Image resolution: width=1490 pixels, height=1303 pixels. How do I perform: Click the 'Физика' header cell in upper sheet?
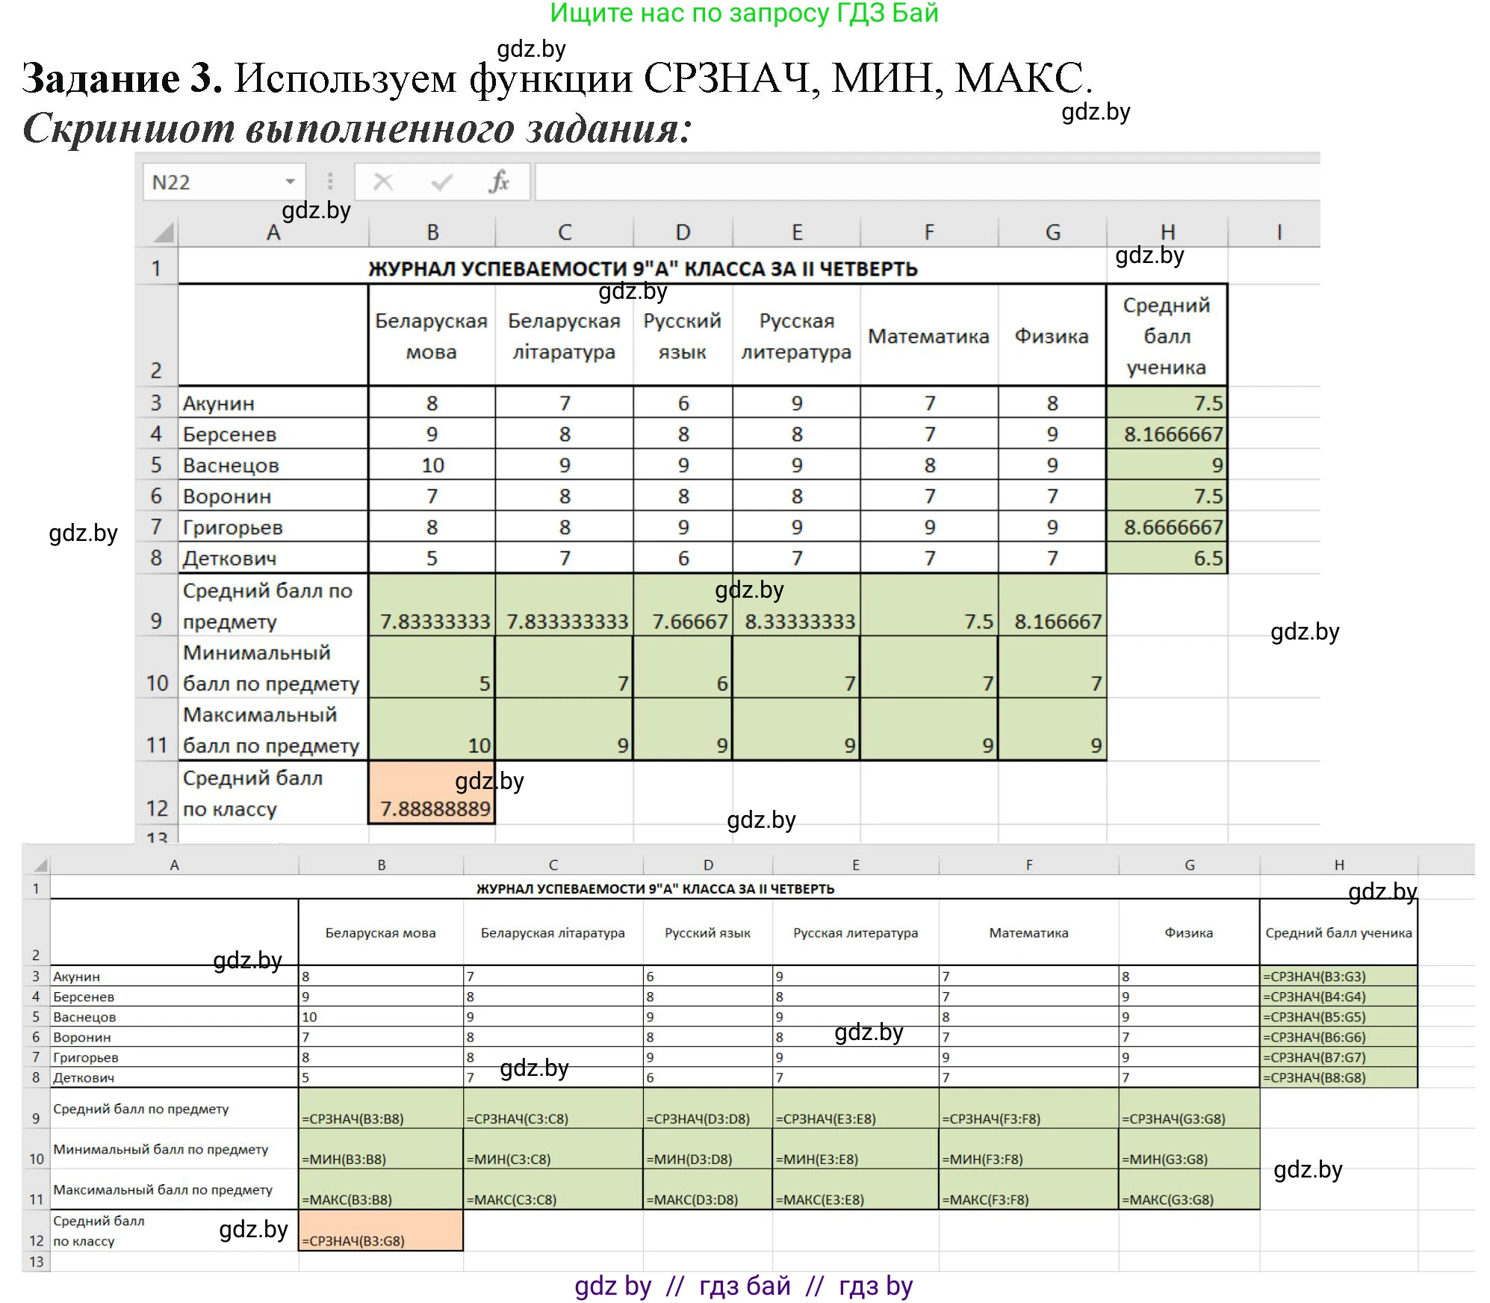click(1052, 335)
